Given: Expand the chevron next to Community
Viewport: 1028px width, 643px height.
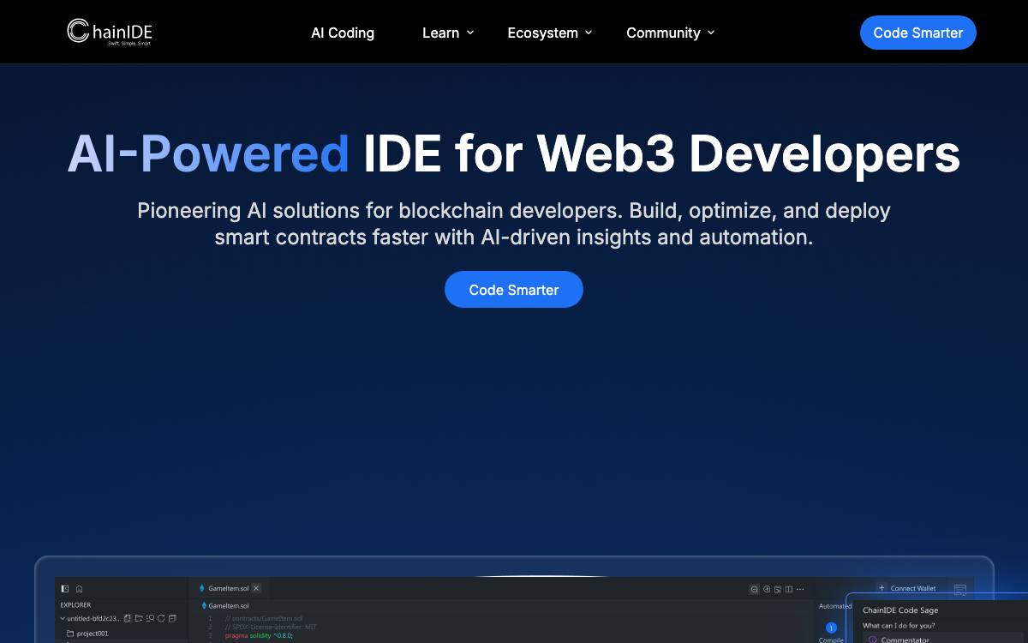Looking at the screenshot, I should point(710,33).
